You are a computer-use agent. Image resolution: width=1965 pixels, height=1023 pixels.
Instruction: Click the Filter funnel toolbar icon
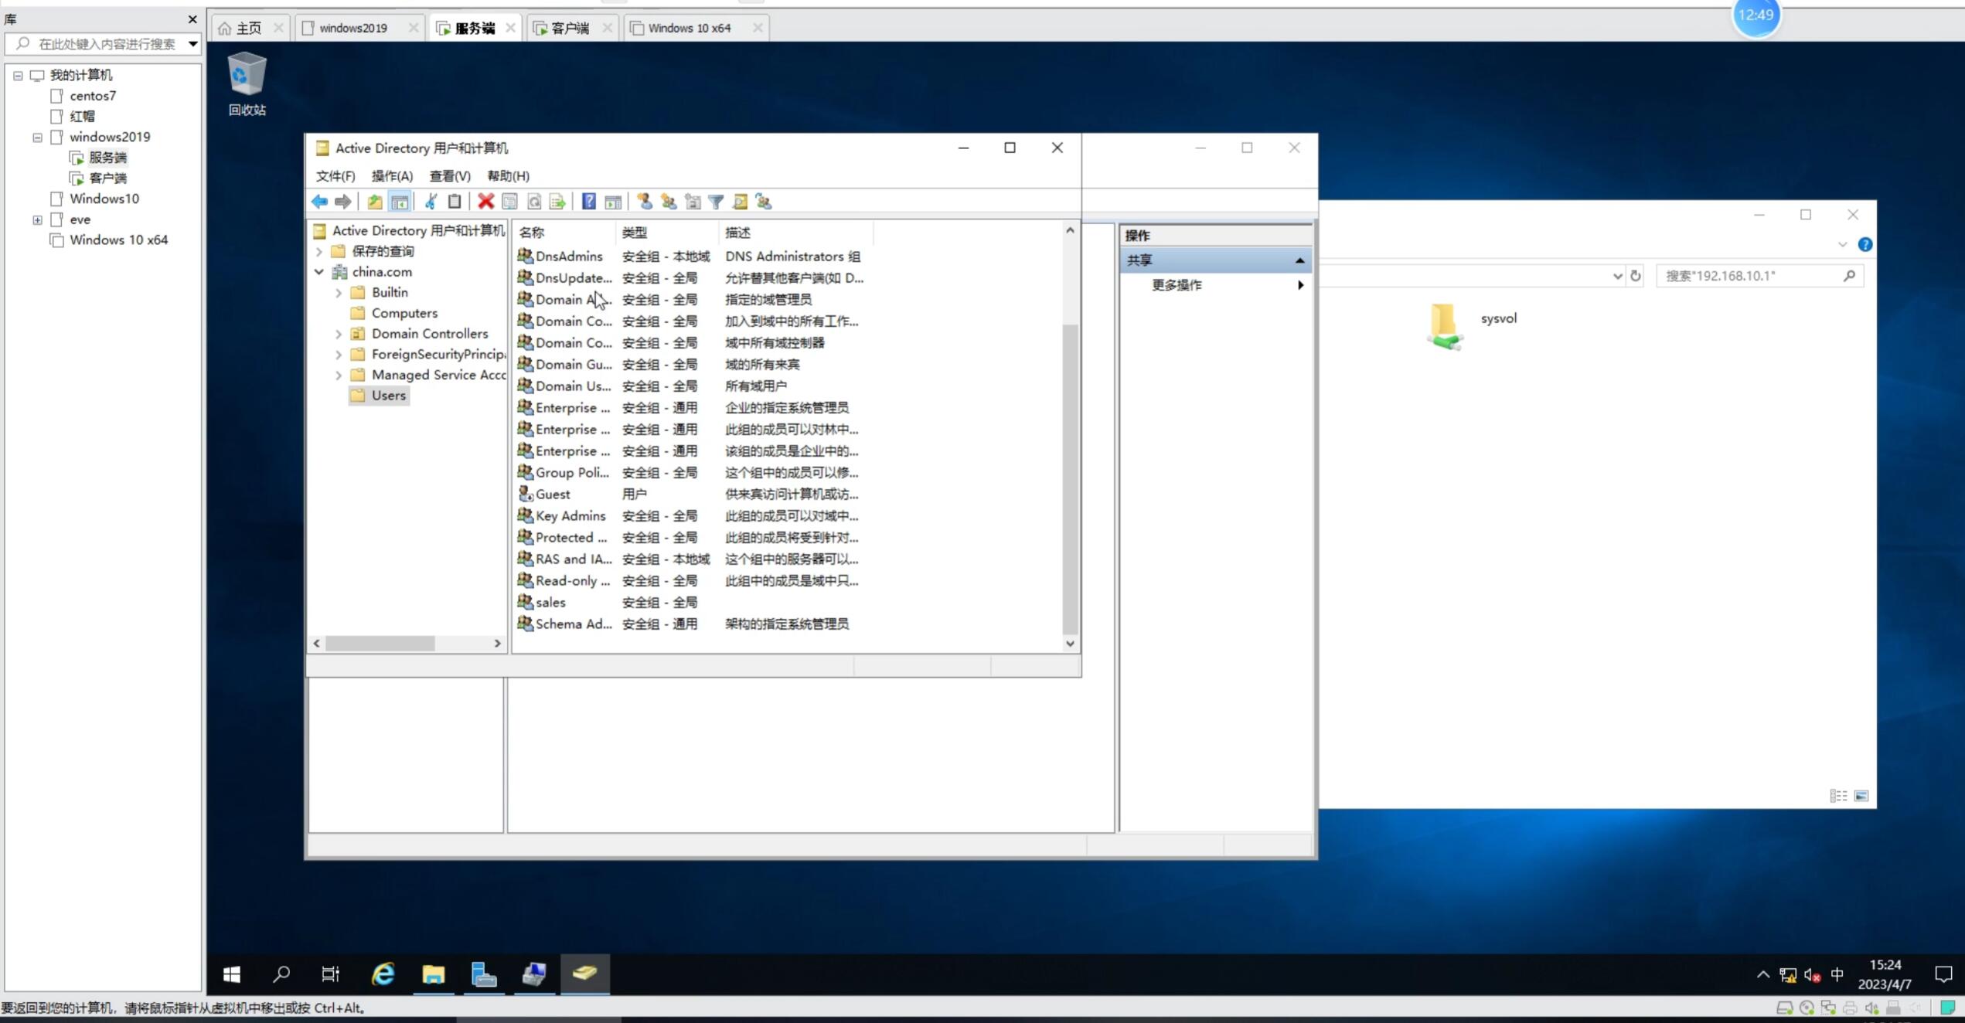(x=716, y=202)
